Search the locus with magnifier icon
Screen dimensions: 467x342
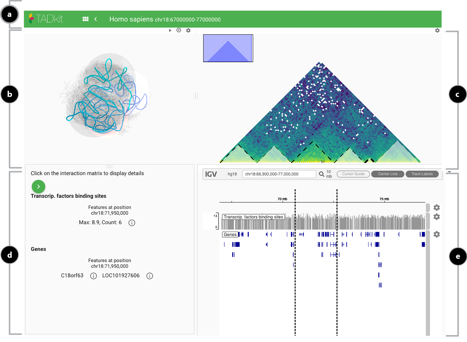[x=322, y=174]
